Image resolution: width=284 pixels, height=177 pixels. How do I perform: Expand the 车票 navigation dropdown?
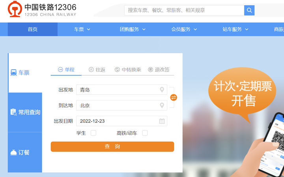click(82, 29)
